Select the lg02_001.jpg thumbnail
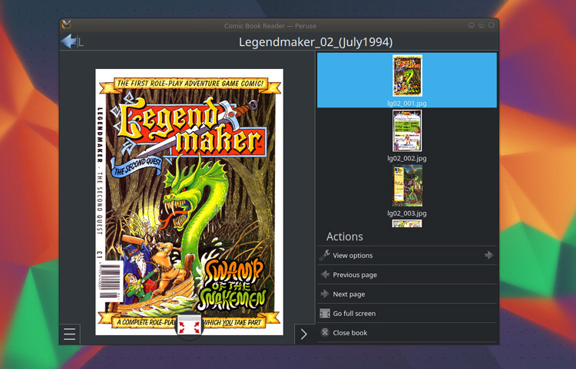 point(407,76)
